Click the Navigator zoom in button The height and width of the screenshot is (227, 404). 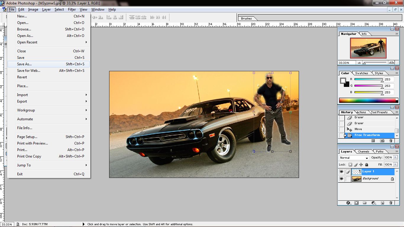[x=392, y=62]
